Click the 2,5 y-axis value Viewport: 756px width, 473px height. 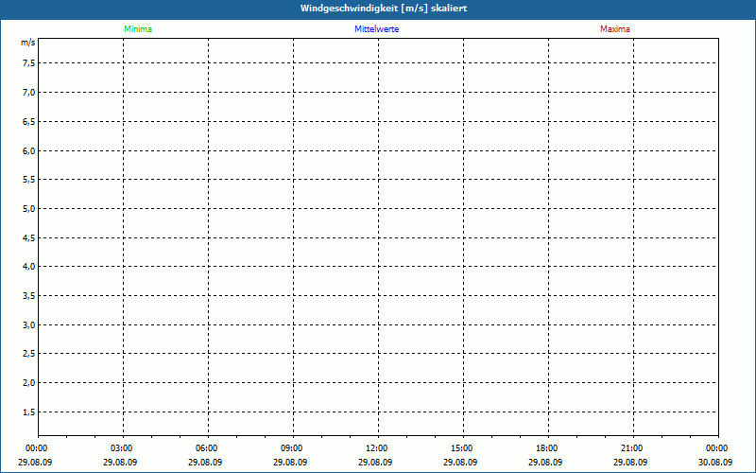29,354
